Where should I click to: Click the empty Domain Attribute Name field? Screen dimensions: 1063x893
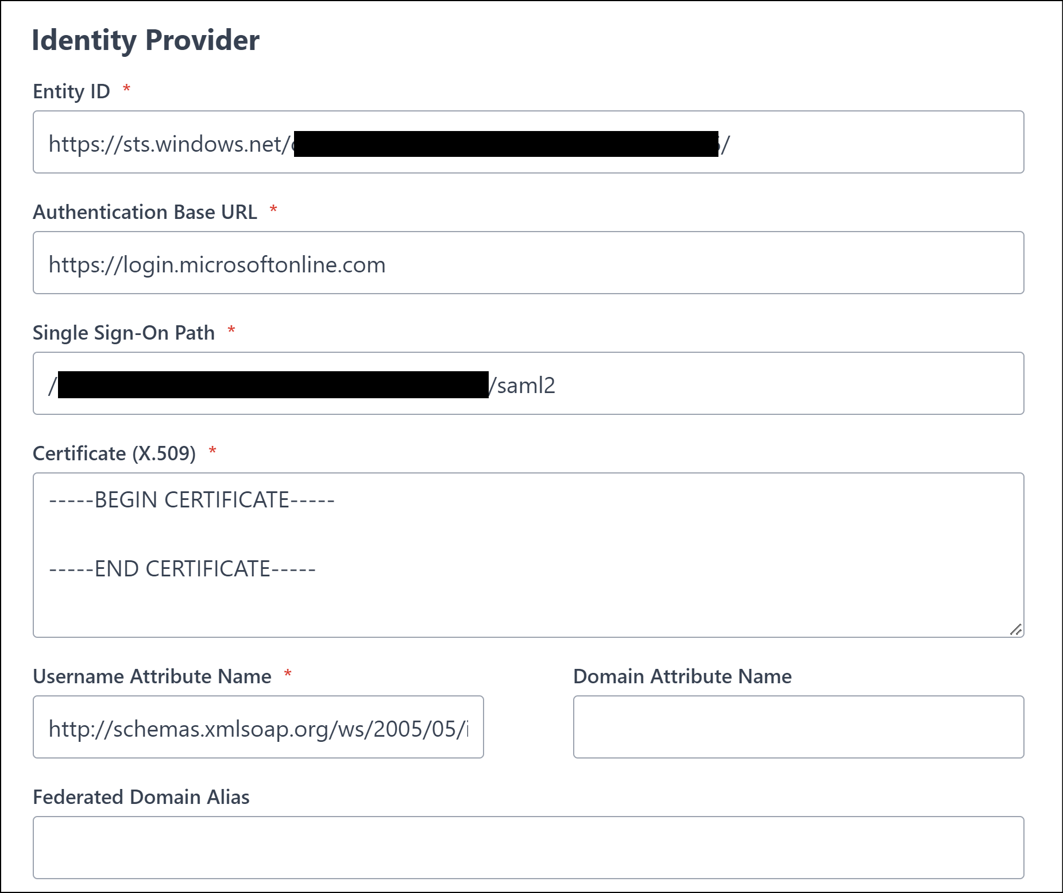798,728
